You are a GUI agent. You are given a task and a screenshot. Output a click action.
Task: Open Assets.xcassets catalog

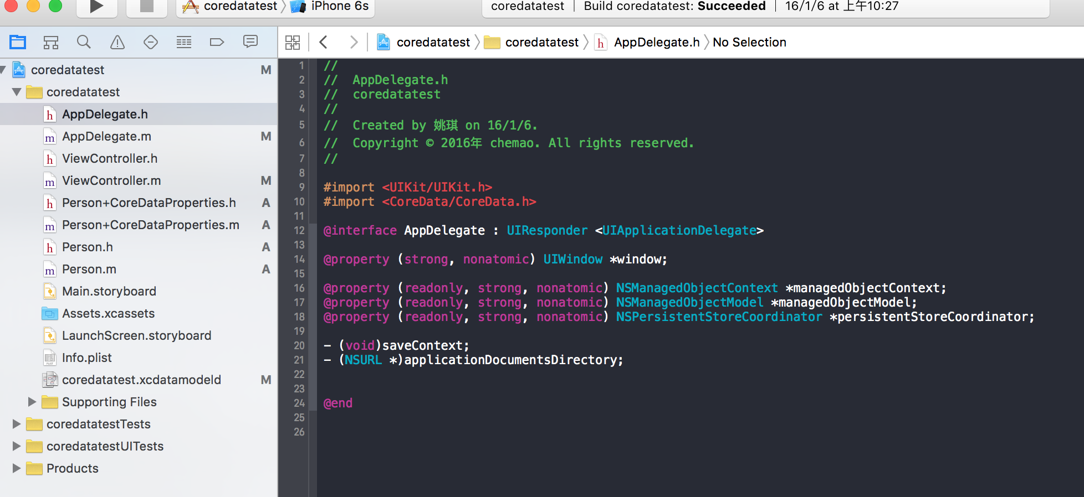pyautogui.click(x=139, y=313)
